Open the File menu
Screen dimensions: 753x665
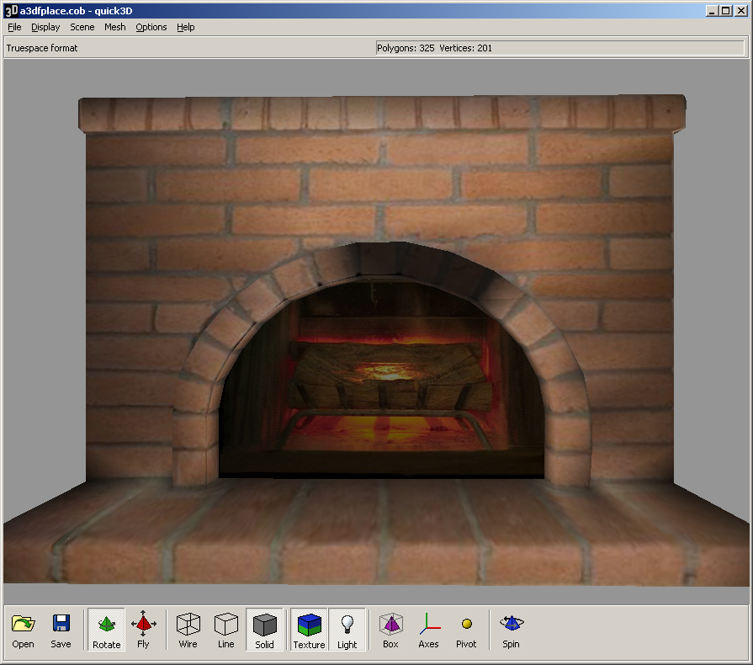tap(14, 28)
